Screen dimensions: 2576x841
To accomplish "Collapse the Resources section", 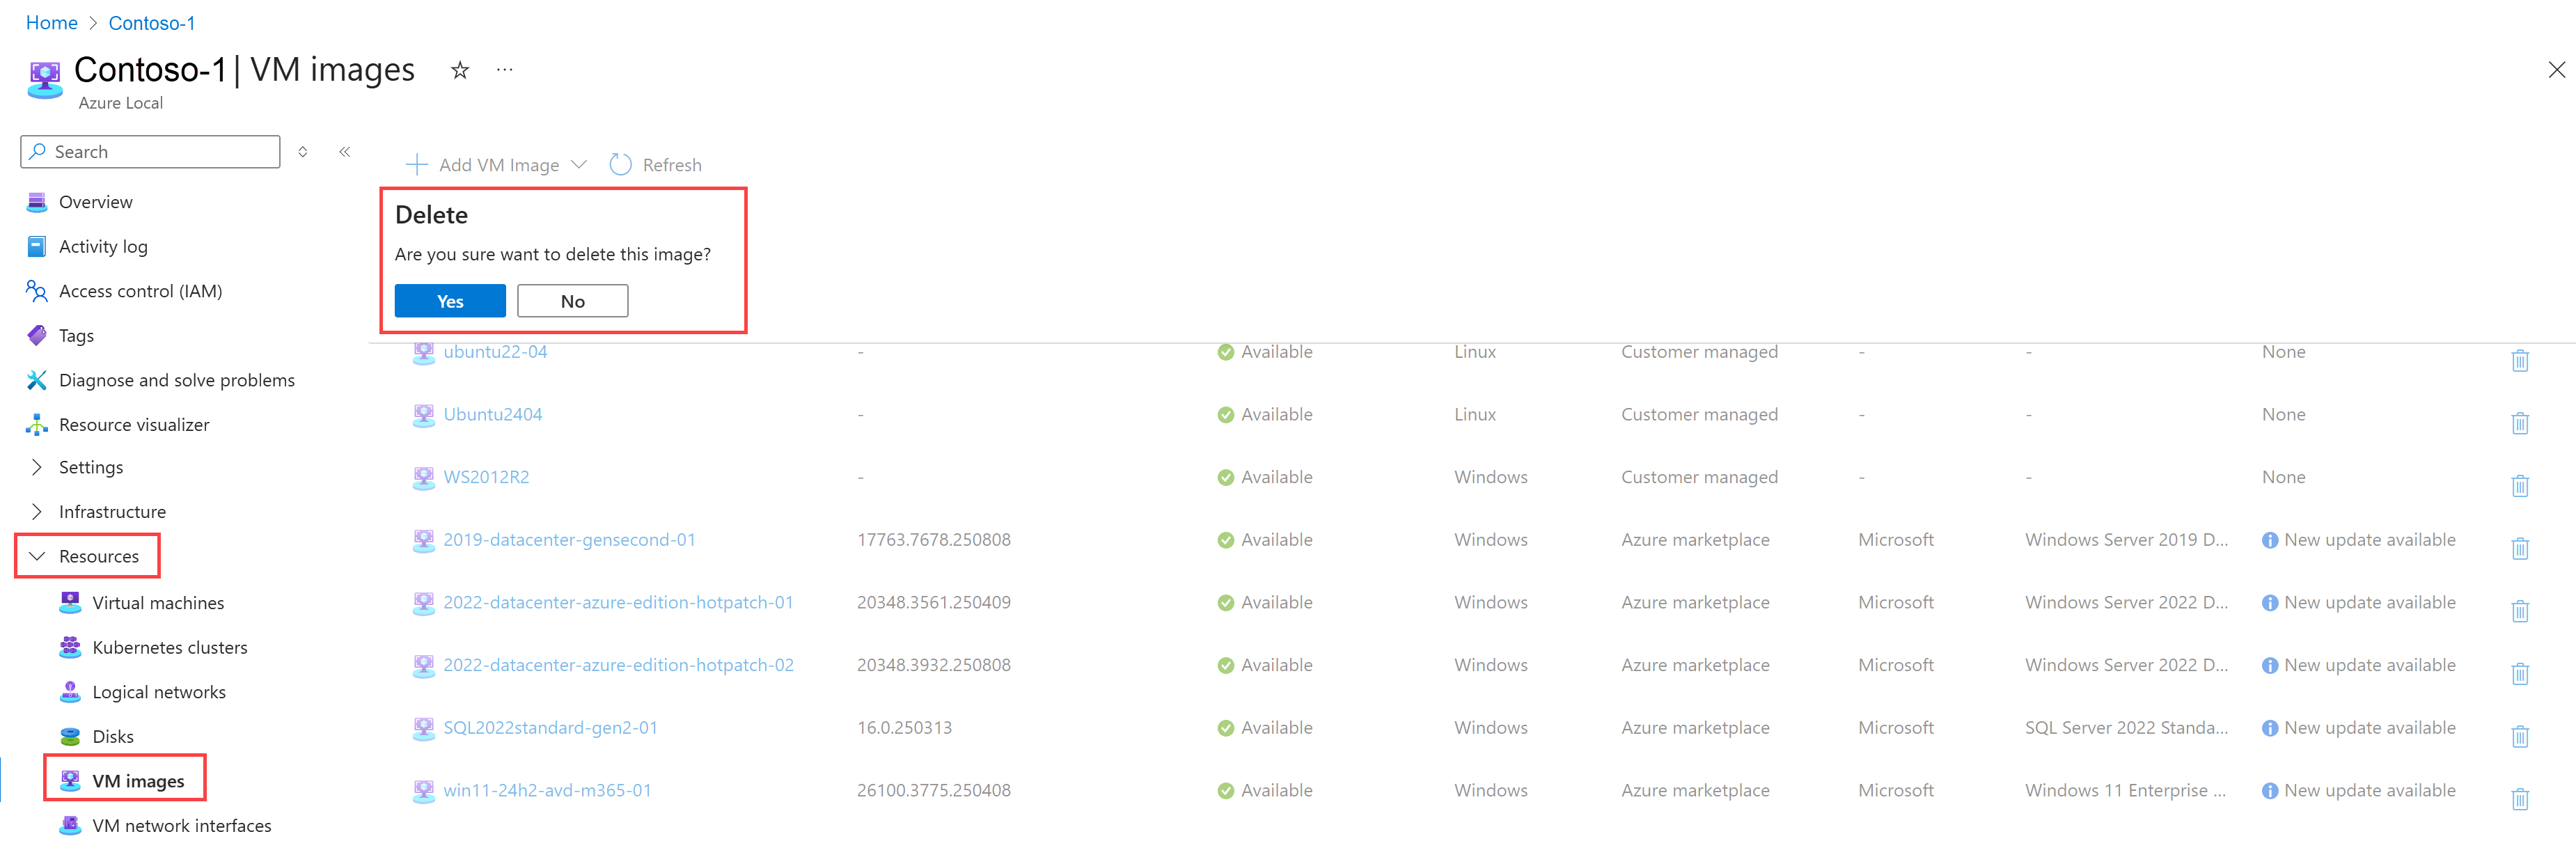I will coord(37,556).
